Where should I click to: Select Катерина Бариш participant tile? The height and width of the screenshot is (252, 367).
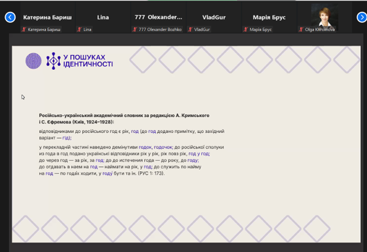point(47,17)
